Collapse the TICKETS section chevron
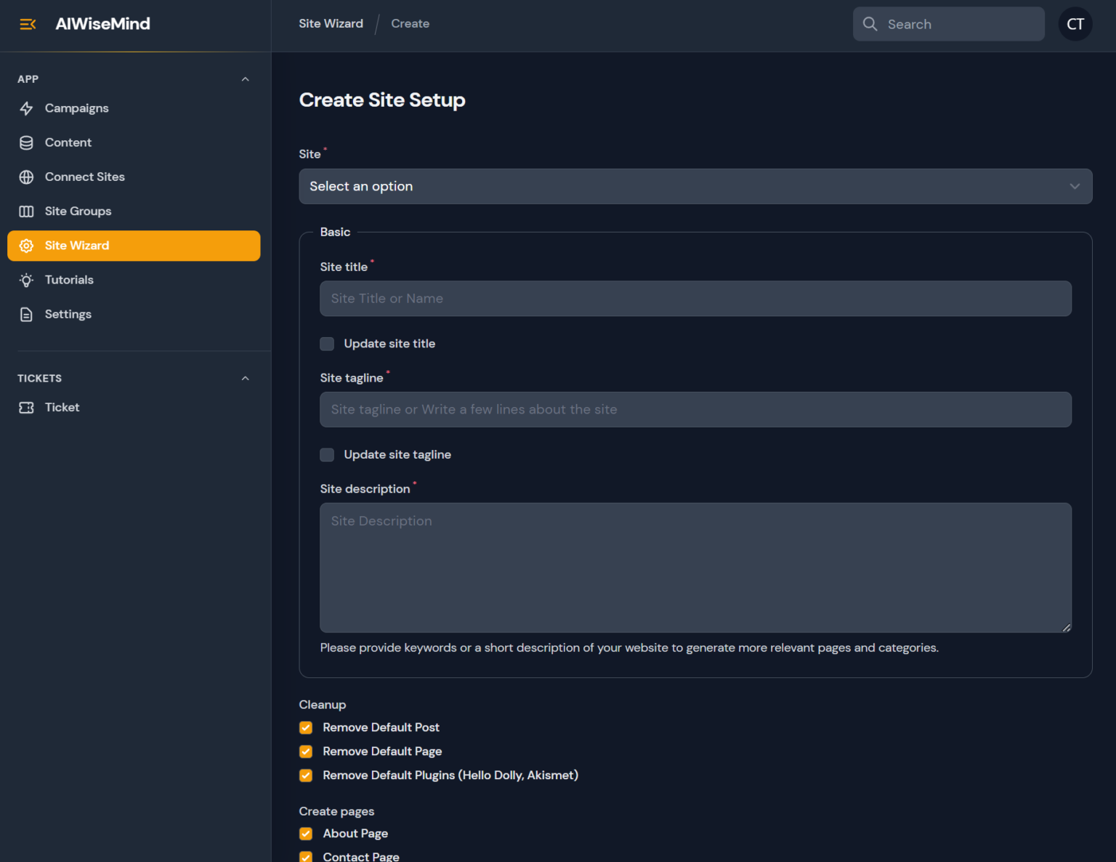 pos(245,378)
